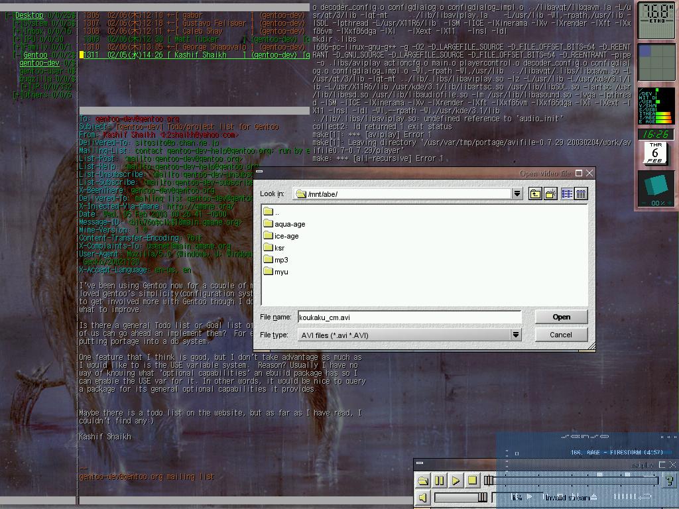Expand the JP mail folder
Screen dimensions: 679x509
point(25,87)
